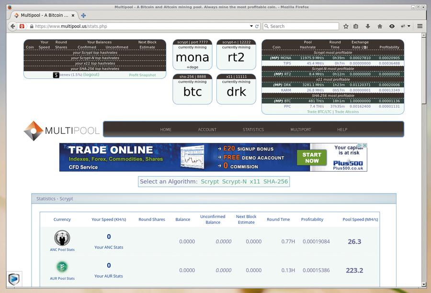Select the Scrypt-N algorithm link
This screenshot has width=431, height=293.
(x=234, y=181)
